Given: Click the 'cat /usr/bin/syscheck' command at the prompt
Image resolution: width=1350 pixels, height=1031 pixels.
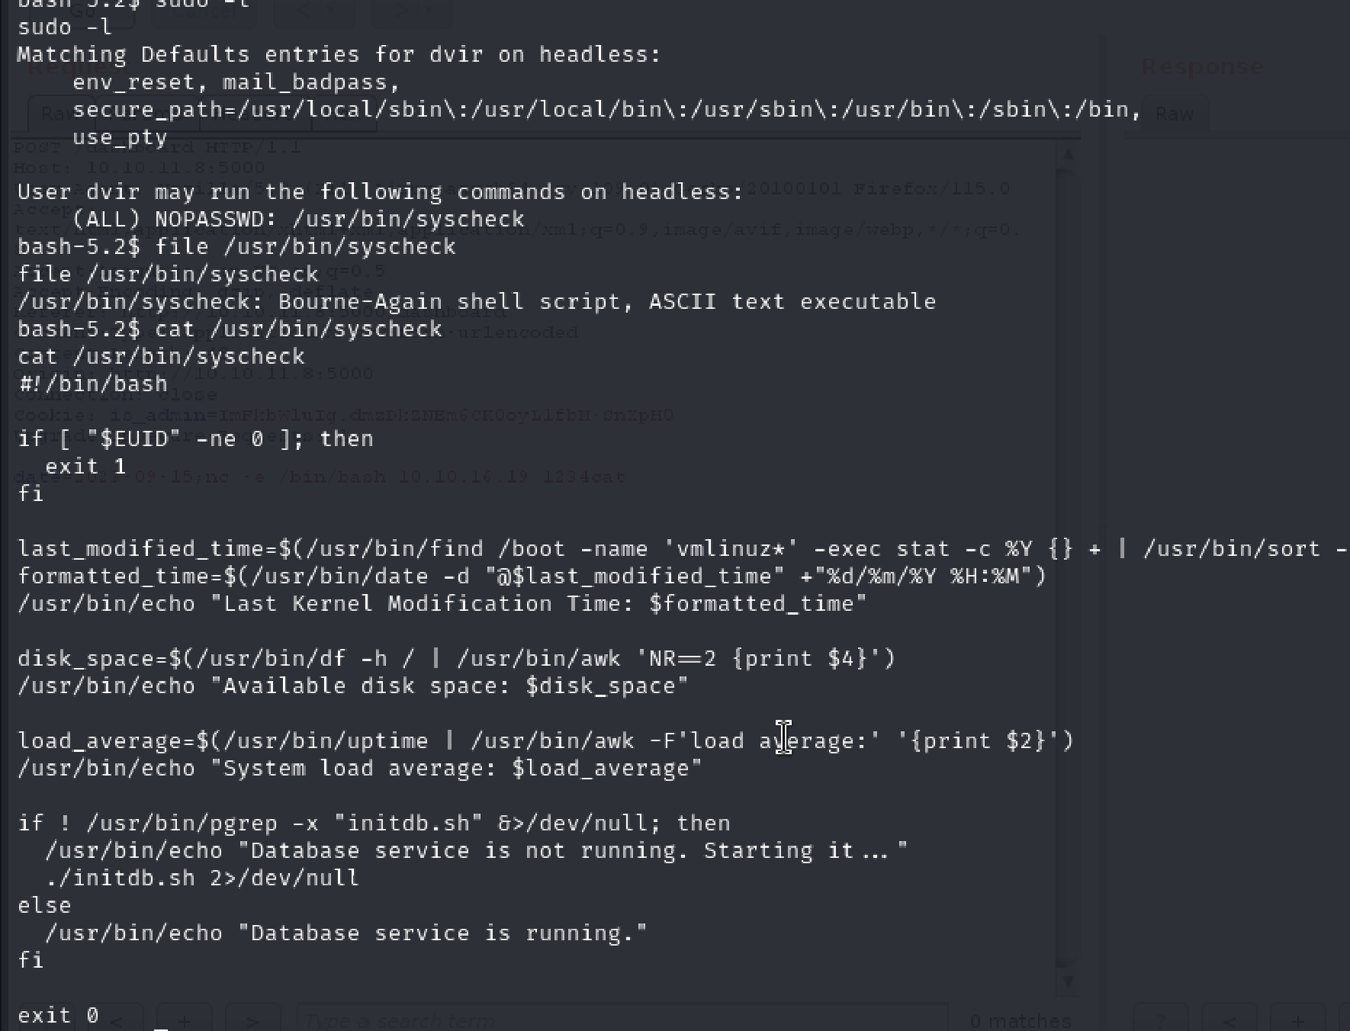Looking at the screenshot, I should 299,329.
